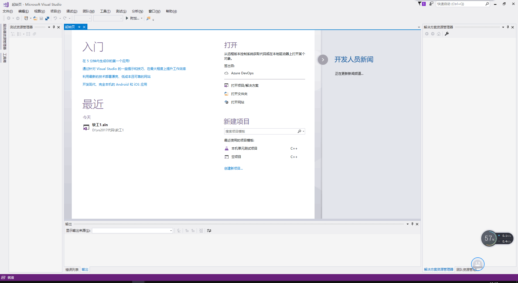Image resolution: width=518 pixels, height=283 pixels.
Task: Click the group-by icon in 测试资源管理器
Action: coord(19,34)
